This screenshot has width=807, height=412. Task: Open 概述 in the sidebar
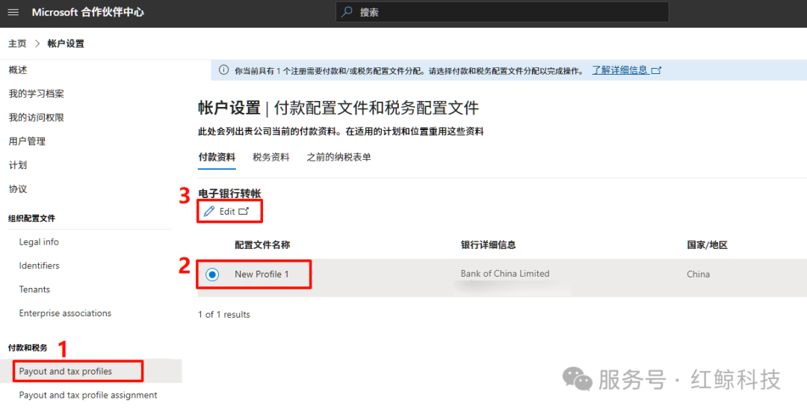point(18,70)
